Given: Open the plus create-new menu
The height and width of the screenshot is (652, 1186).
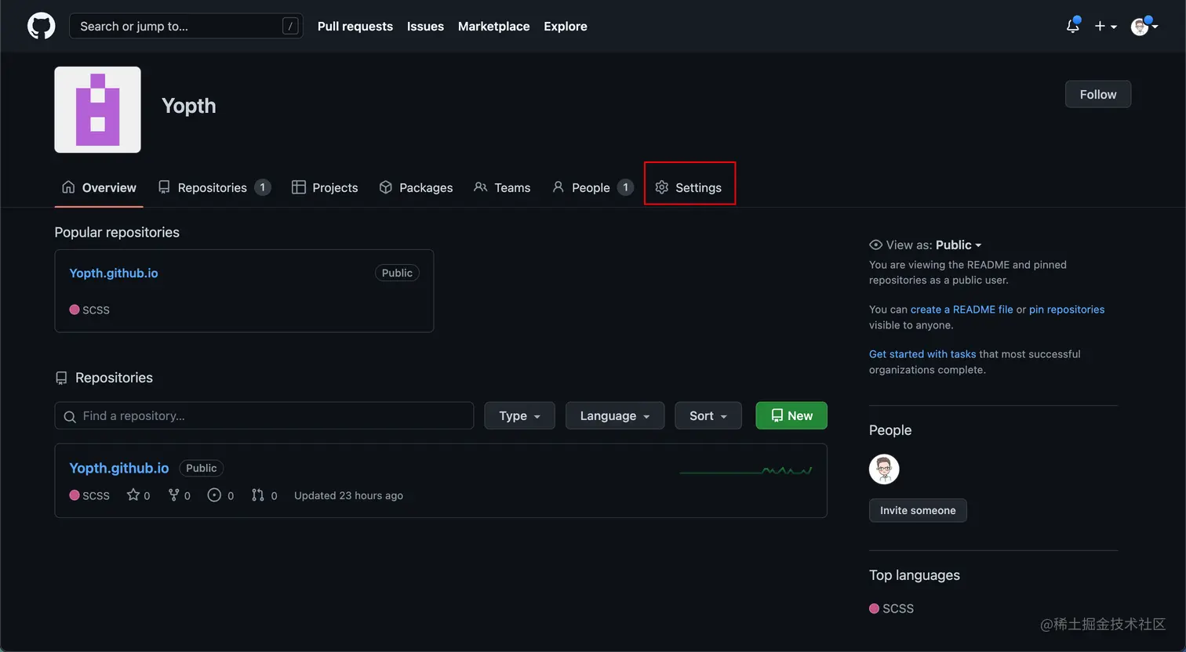Looking at the screenshot, I should pos(1105,26).
